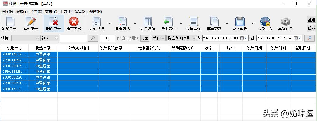
Task: Open the 查看(S) menu
Action: coord(36,12)
